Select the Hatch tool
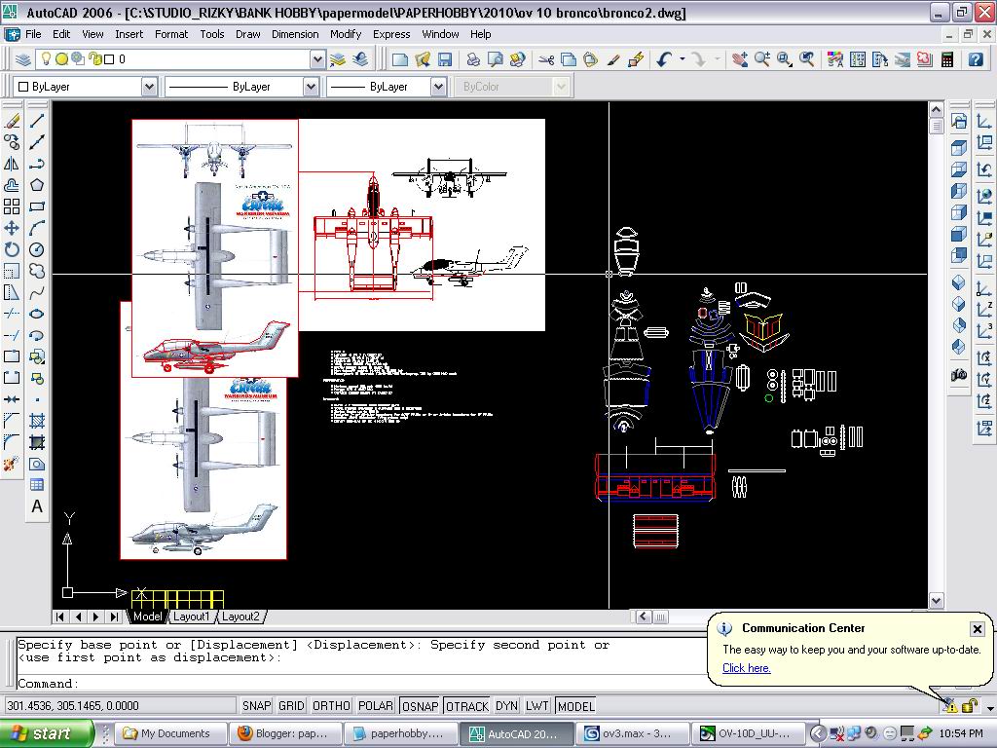 pos(37,421)
